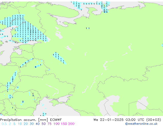Image resolution: width=163 pixels, height=126 pixels.
Task: Click the isolated '1 1' values on the map
Action: coord(88,28)
